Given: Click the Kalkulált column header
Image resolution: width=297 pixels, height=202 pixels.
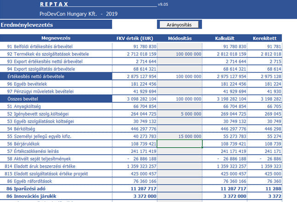Looking at the screenshot, I should tap(226, 38).
